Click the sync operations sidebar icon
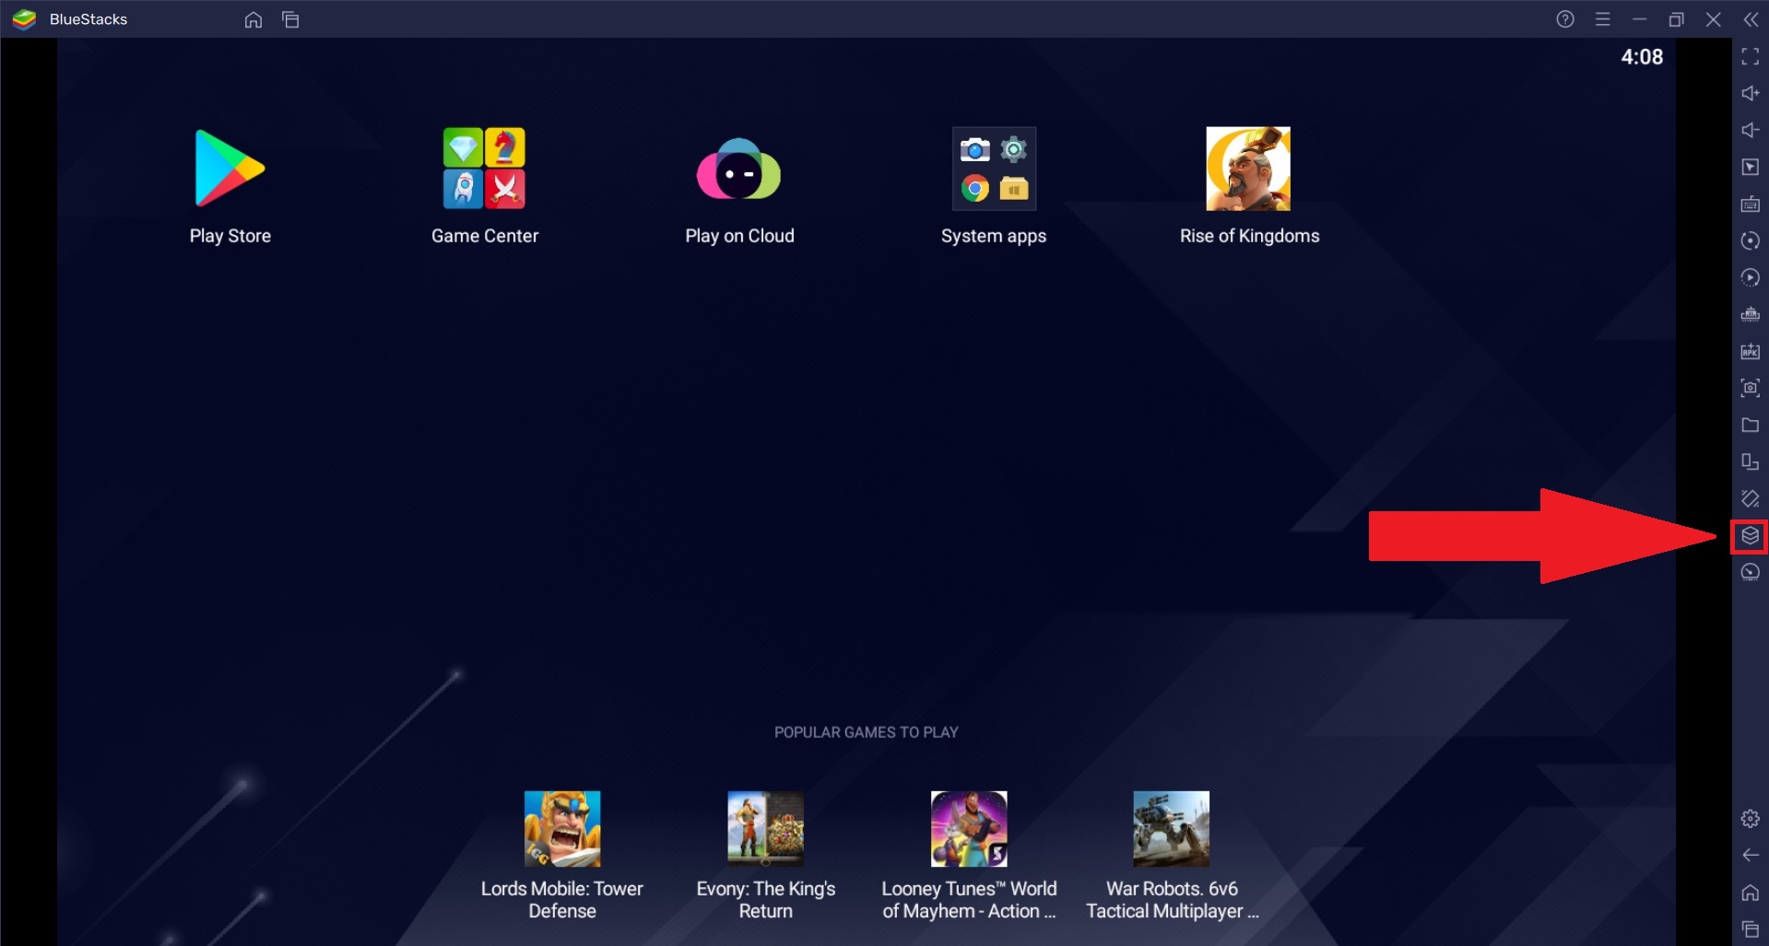1769x946 pixels. click(x=1750, y=241)
